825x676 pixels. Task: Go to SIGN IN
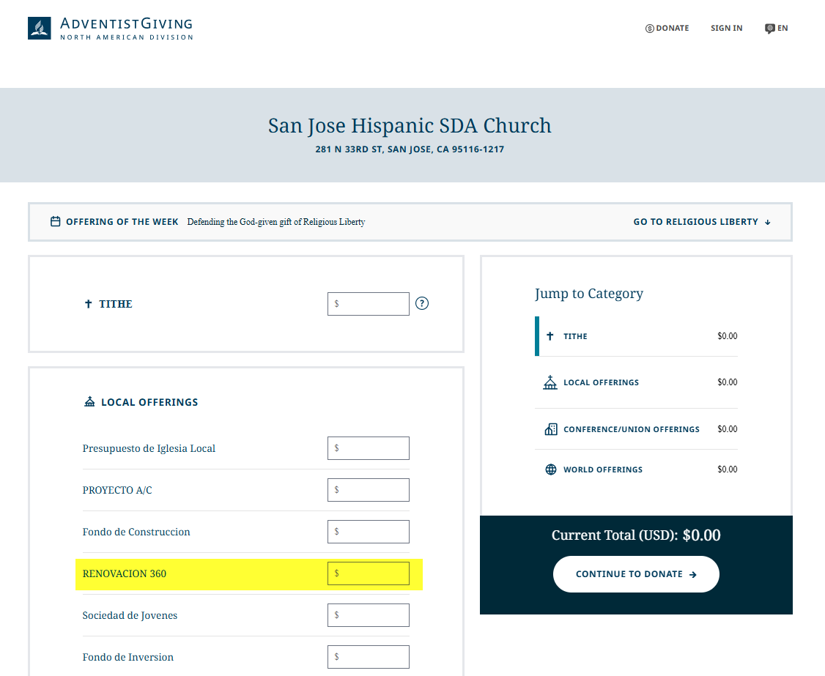click(x=727, y=29)
